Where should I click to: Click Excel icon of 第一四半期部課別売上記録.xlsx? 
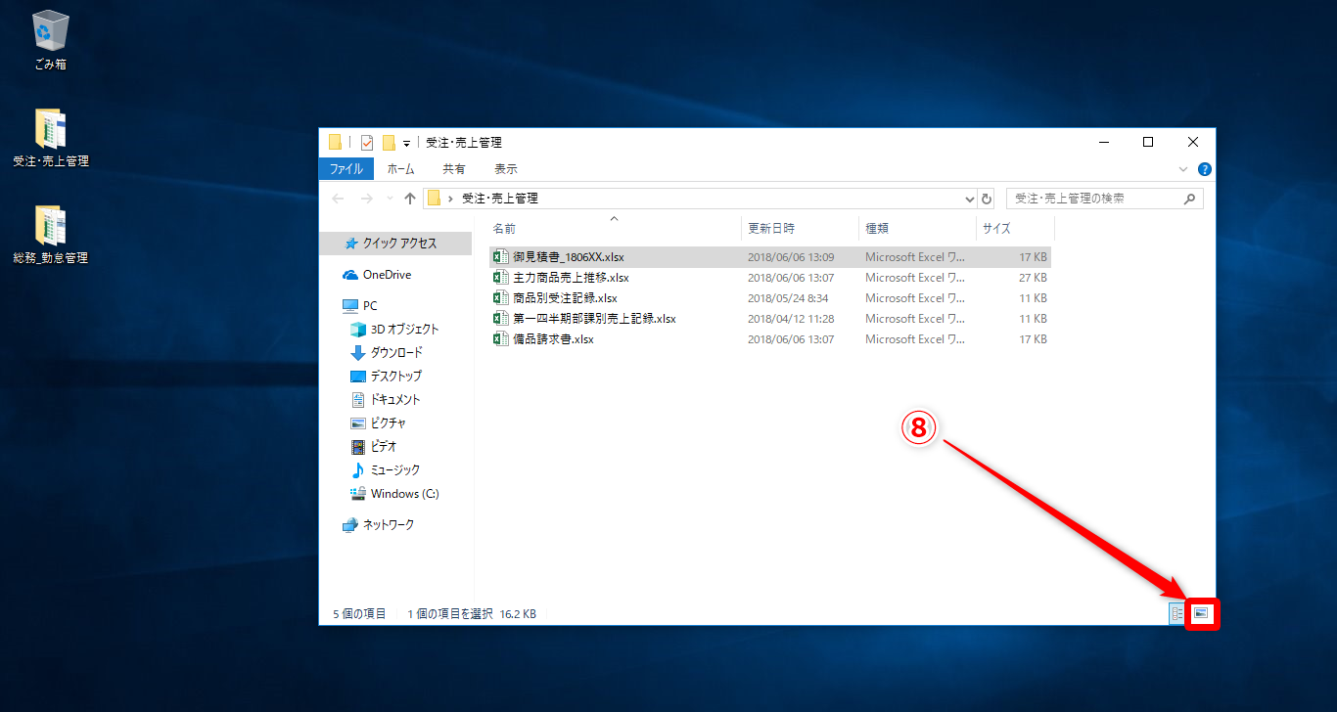pos(500,319)
